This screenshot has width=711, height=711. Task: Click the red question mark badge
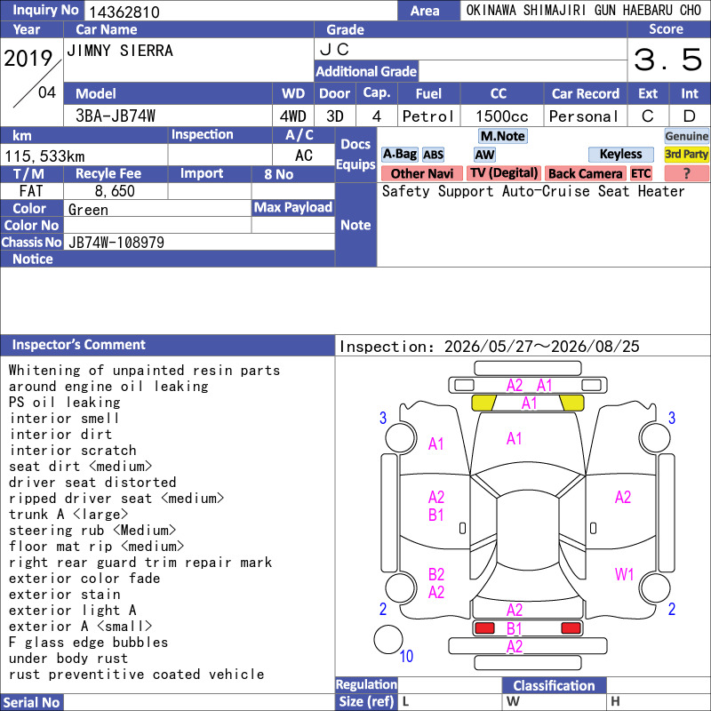click(686, 173)
